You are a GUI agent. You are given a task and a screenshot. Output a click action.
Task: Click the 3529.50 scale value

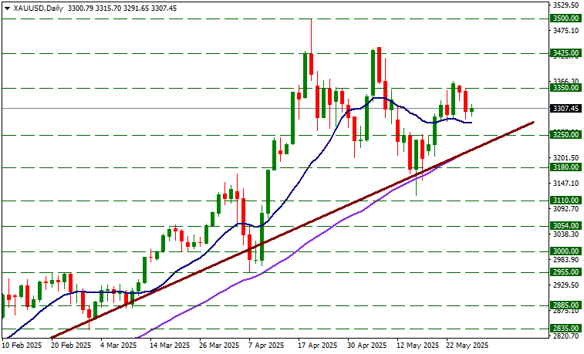pyautogui.click(x=565, y=5)
